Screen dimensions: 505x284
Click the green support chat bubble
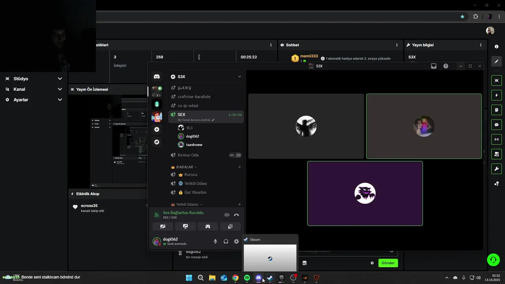[493, 260]
